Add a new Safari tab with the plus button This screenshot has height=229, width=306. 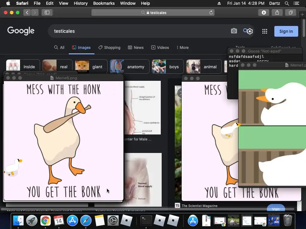pos(302,15)
